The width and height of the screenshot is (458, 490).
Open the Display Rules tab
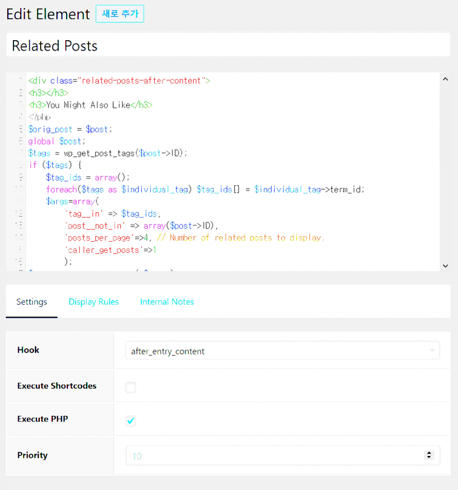[93, 302]
